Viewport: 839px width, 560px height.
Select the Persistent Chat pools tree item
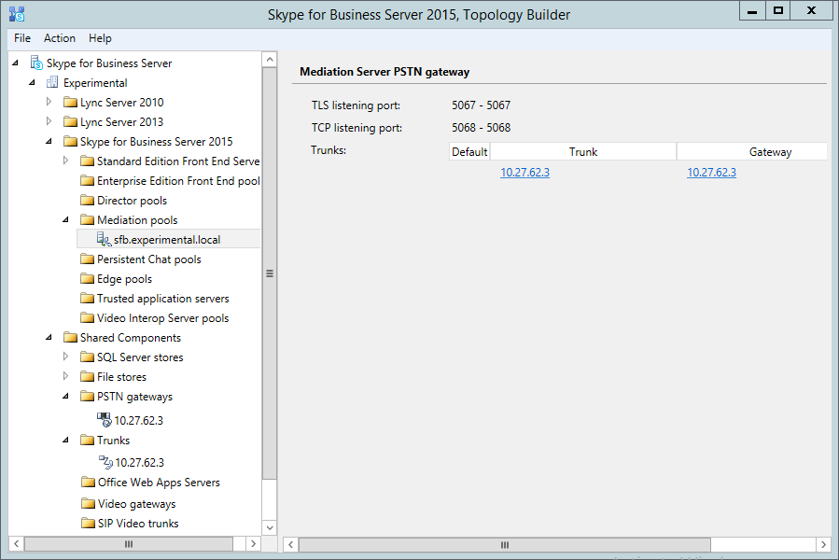pos(148,259)
